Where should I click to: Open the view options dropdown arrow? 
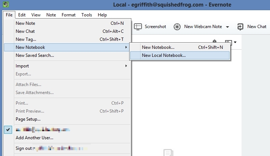(x=235, y=42)
